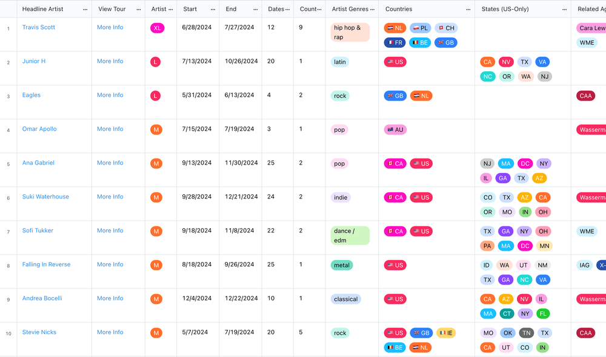Click CA country tag in Ana Gabriel row
The height and width of the screenshot is (357, 606).
395,163
